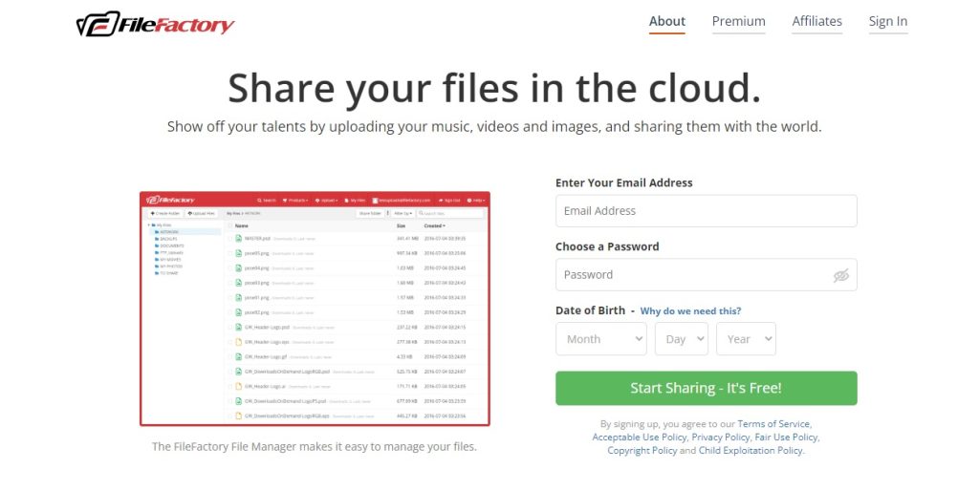The image size is (979, 491).
Task: Click Start Sharing - It's Free! button
Action: pos(707,388)
